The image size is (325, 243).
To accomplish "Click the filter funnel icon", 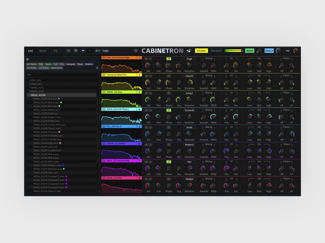I will [29, 75].
